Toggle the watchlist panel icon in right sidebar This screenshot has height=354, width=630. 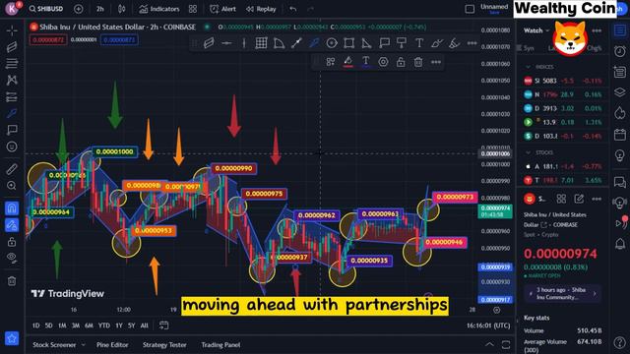pyautogui.click(x=620, y=30)
